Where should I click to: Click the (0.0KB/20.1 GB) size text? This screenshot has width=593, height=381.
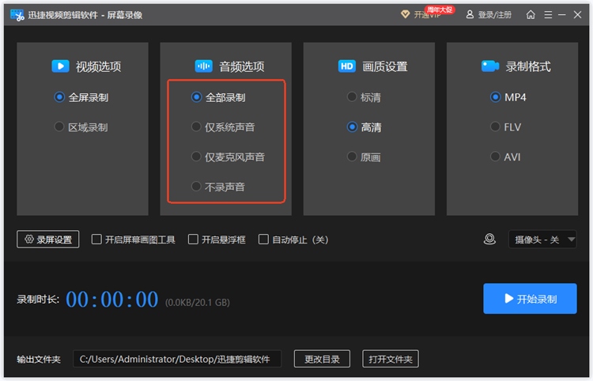(x=198, y=303)
